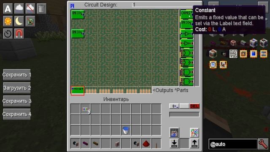Select the top IN part on board
This screenshot has height=152, width=270.
click(78, 14)
